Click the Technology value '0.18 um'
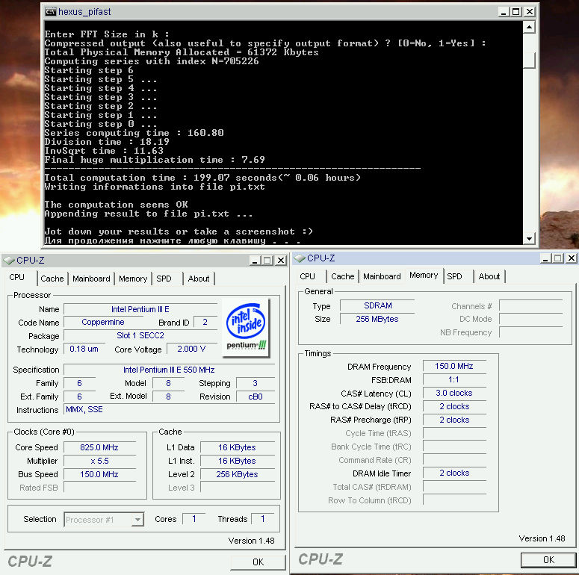This screenshot has width=579, height=575. [84, 349]
